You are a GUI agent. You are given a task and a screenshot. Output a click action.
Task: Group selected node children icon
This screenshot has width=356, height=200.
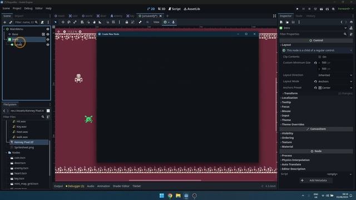[132, 22]
